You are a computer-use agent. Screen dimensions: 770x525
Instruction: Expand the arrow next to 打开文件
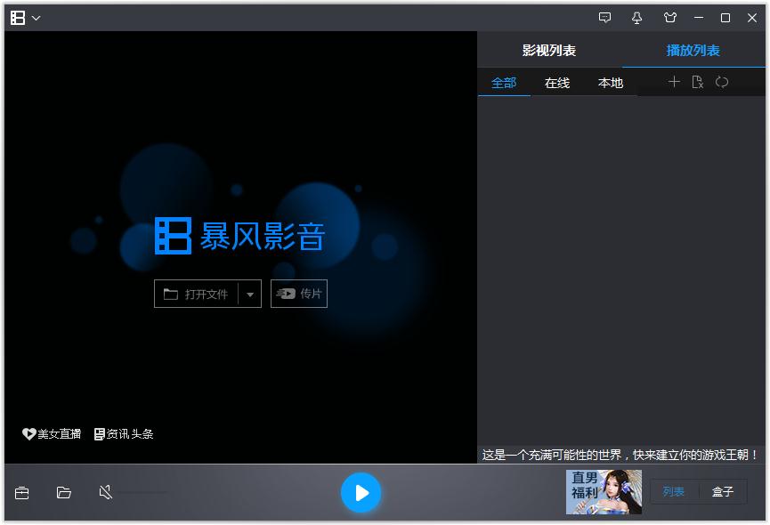250,294
